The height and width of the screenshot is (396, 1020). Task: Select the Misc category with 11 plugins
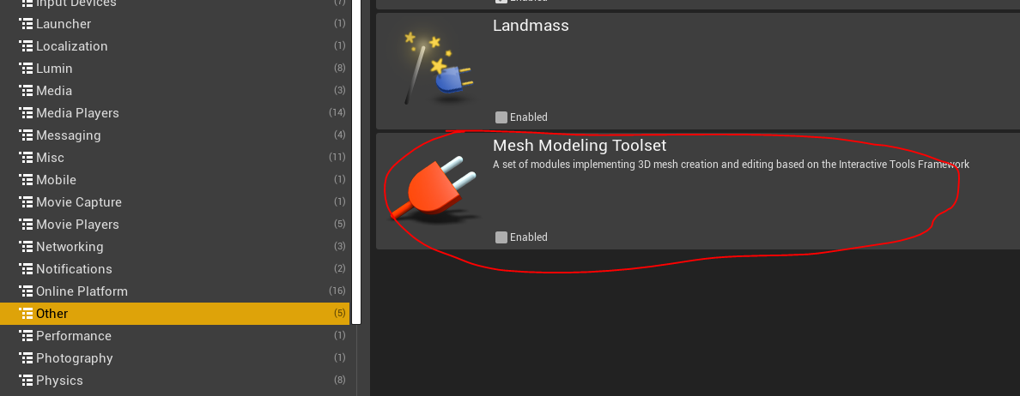pos(174,158)
